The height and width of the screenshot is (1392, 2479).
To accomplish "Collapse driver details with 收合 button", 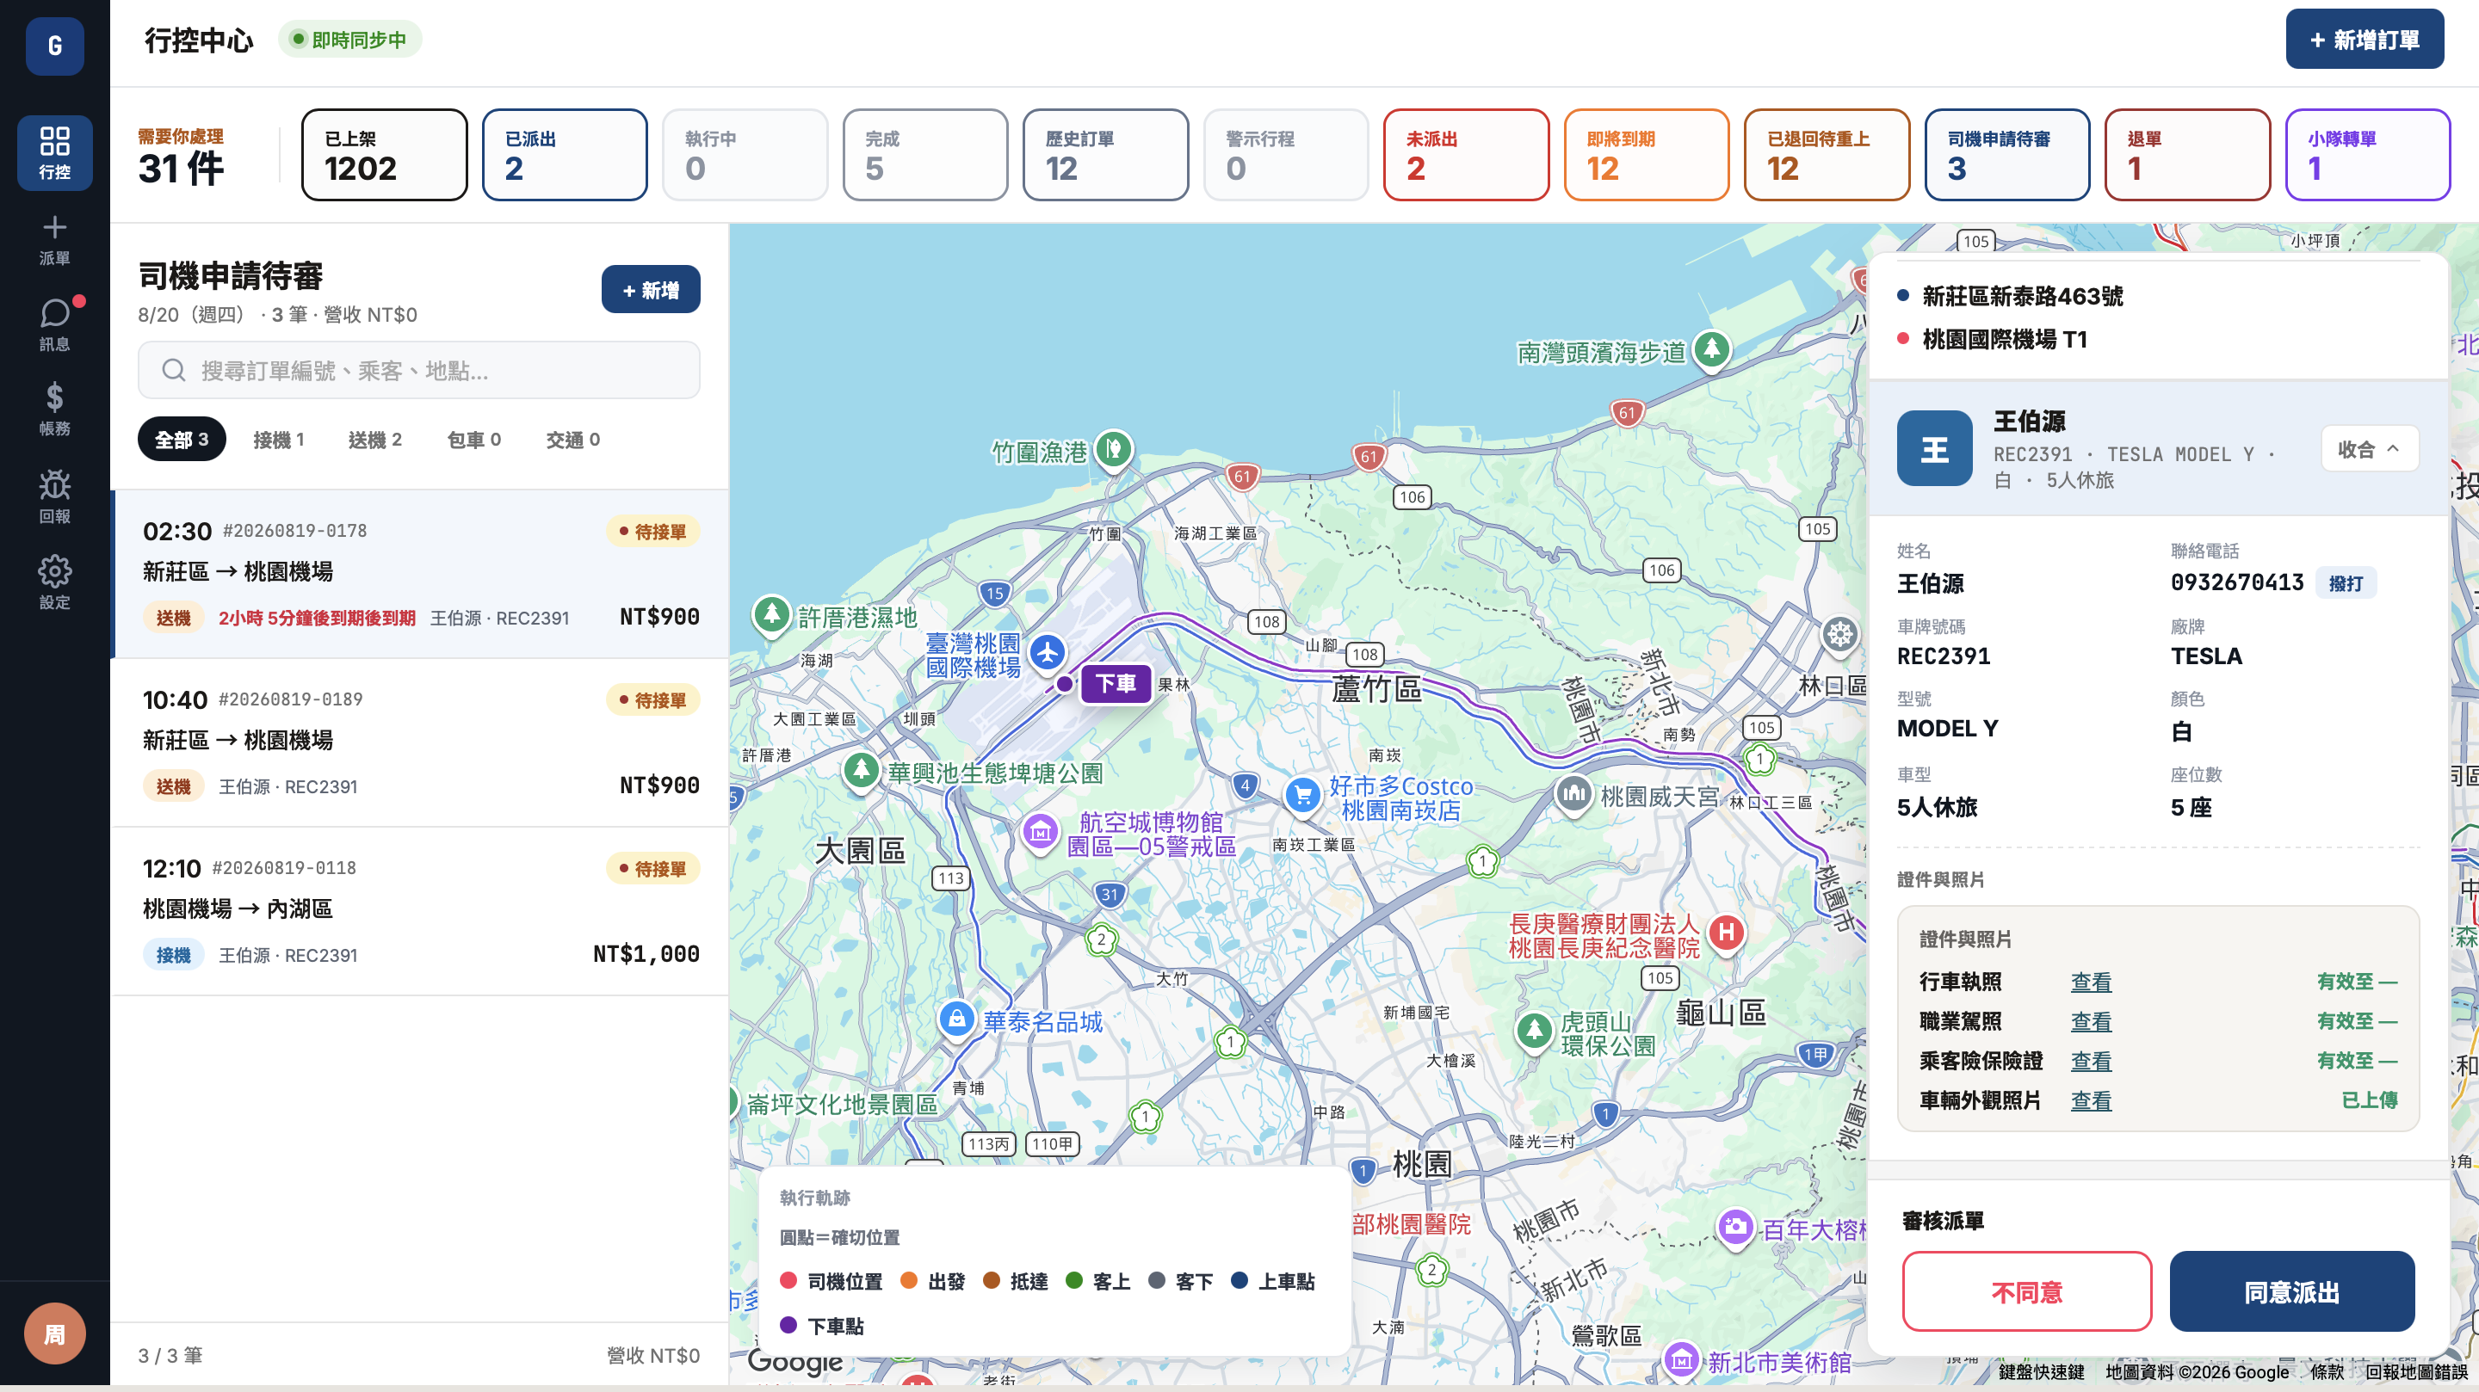I will [2368, 449].
